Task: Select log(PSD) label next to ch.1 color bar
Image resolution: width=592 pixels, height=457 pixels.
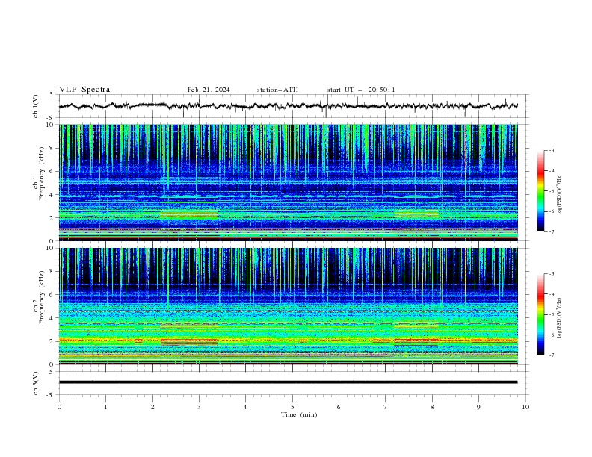Action: pyautogui.click(x=561, y=195)
